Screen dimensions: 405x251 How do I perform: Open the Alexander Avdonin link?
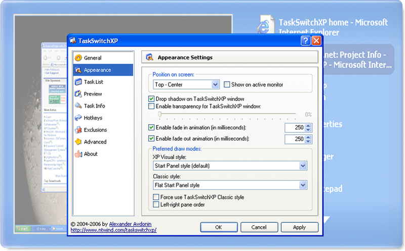pyautogui.click(x=130, y=224)
